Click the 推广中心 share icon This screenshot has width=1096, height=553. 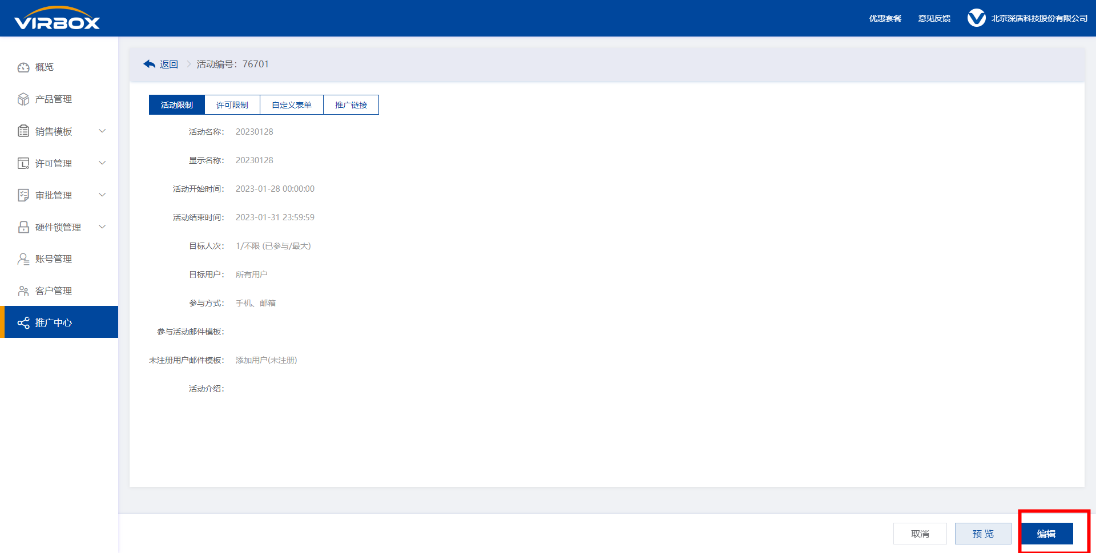[x=23, y=323]
